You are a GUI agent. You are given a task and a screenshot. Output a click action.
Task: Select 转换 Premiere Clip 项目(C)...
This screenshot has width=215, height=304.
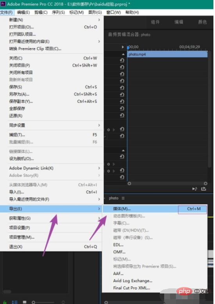(52, 49)
